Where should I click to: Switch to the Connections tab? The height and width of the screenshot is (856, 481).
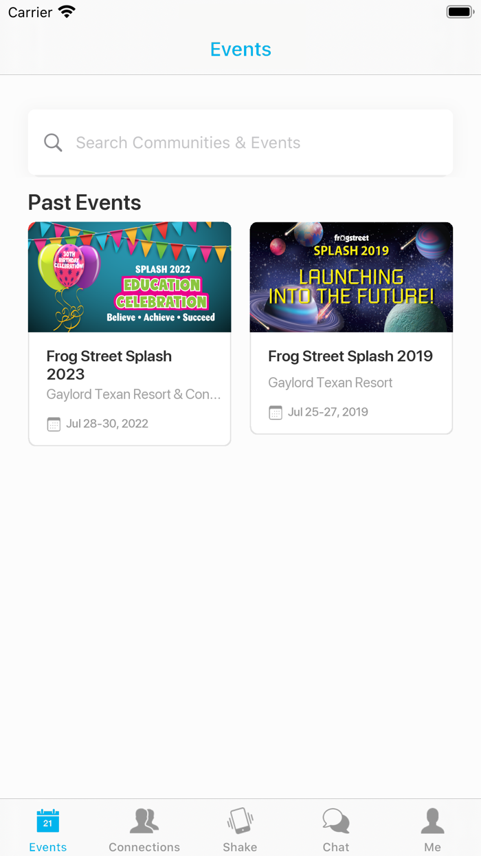tap(144, 827)
